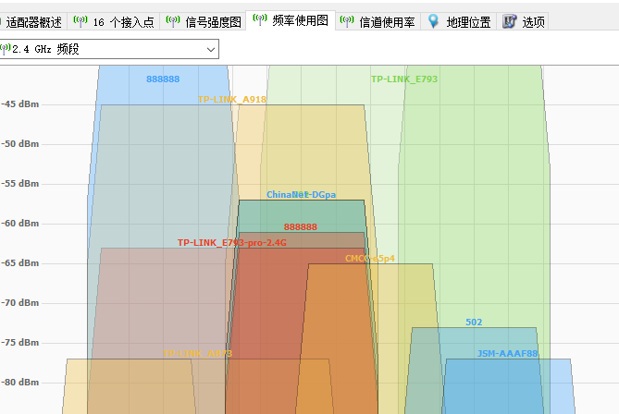Click the red 888888 network label
619x414 pixels.
click(x=301, y=227)
